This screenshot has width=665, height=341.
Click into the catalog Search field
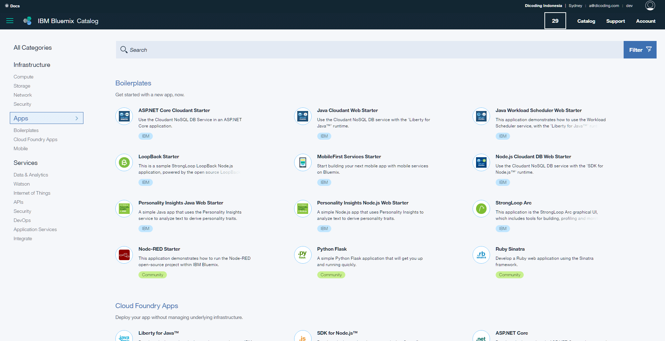368,50
